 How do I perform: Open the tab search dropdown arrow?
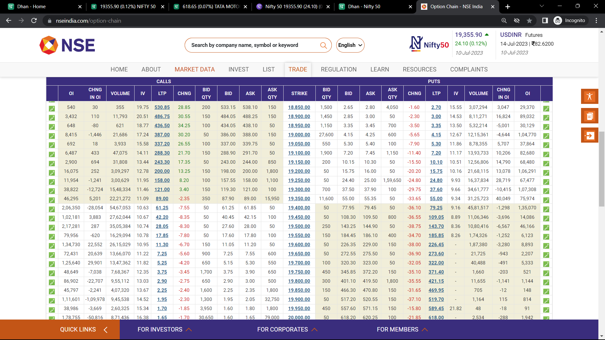pyautogui.click(x=542, y=6)
